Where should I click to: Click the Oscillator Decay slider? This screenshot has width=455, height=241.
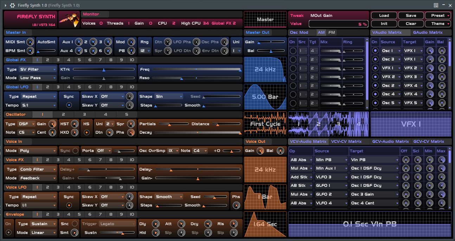(x=198, y=132)
